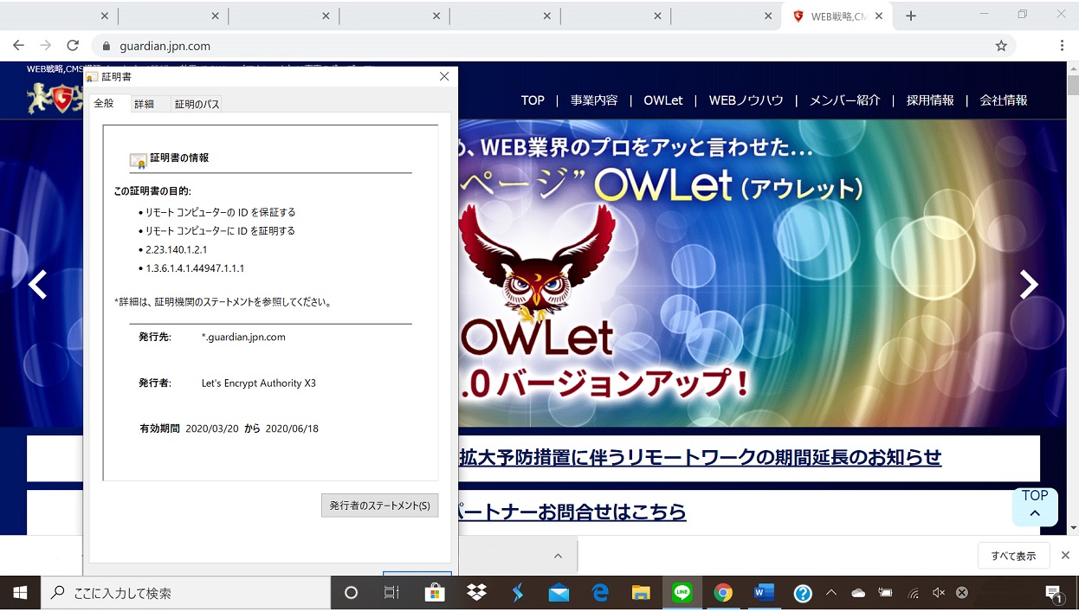This screenshot has height=612, width=1079.
Task: Open the メンバー紹介 page
Action: pos(844,100)
